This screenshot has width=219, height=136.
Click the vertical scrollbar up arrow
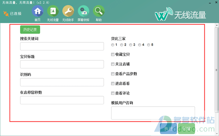tap(217, 26)
